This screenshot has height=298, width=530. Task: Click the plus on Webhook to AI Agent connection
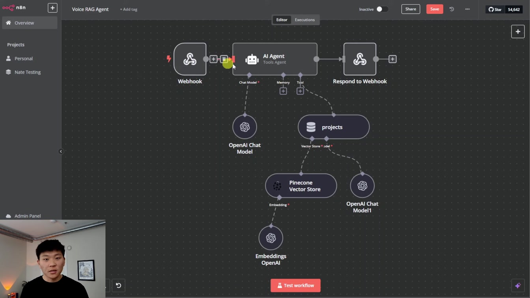213,59
